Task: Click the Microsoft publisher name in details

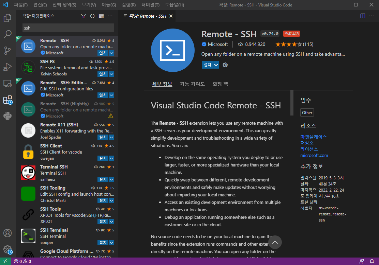Action: (217, 44)
